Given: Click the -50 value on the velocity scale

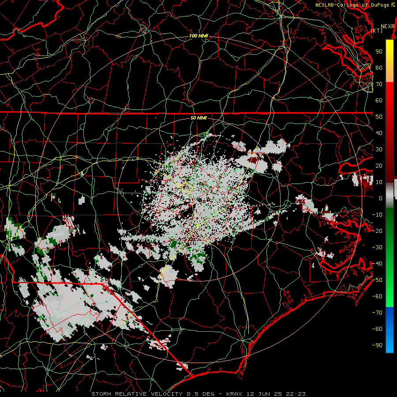Looking at the screenshot, I should coord(377,280).
